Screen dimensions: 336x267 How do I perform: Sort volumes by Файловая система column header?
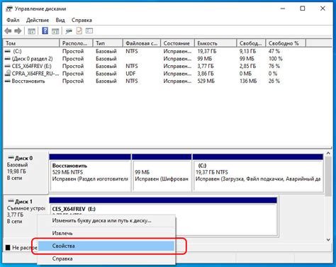(x=142, y=43)
